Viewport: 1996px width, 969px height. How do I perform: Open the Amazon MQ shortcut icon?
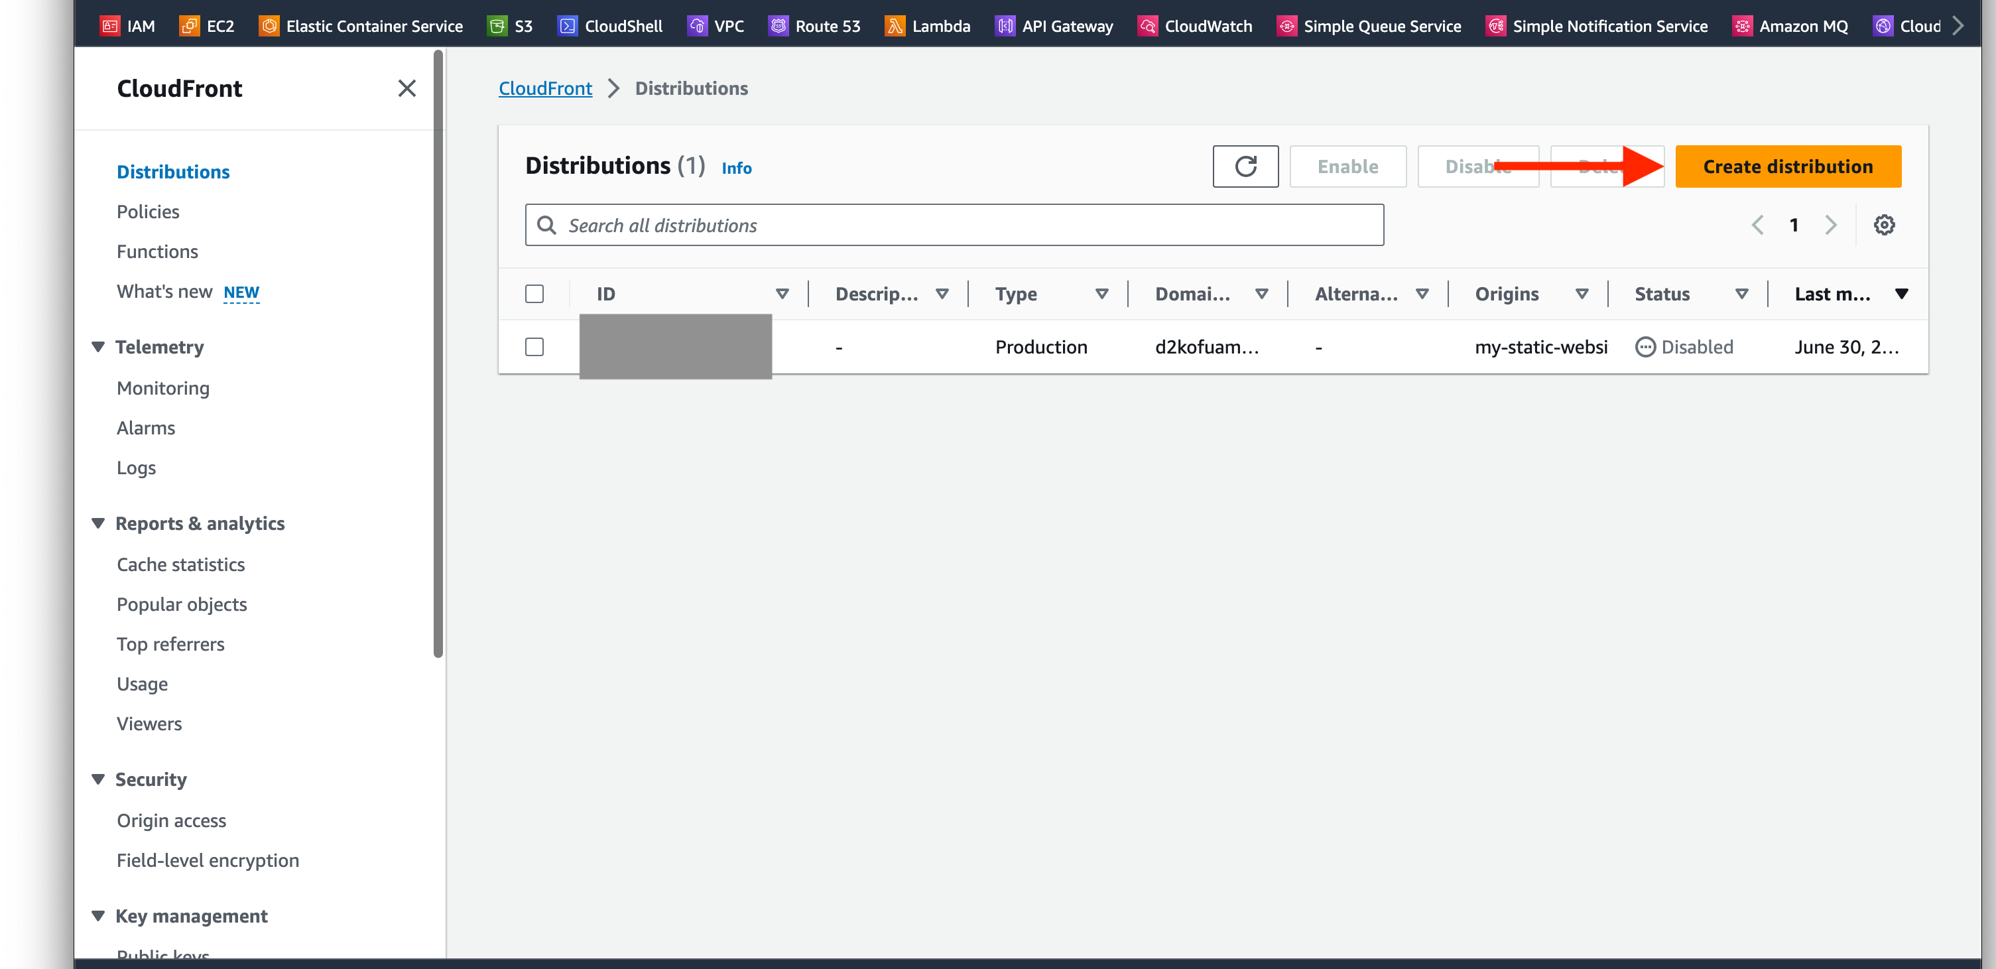click(x=1742, y=26)
